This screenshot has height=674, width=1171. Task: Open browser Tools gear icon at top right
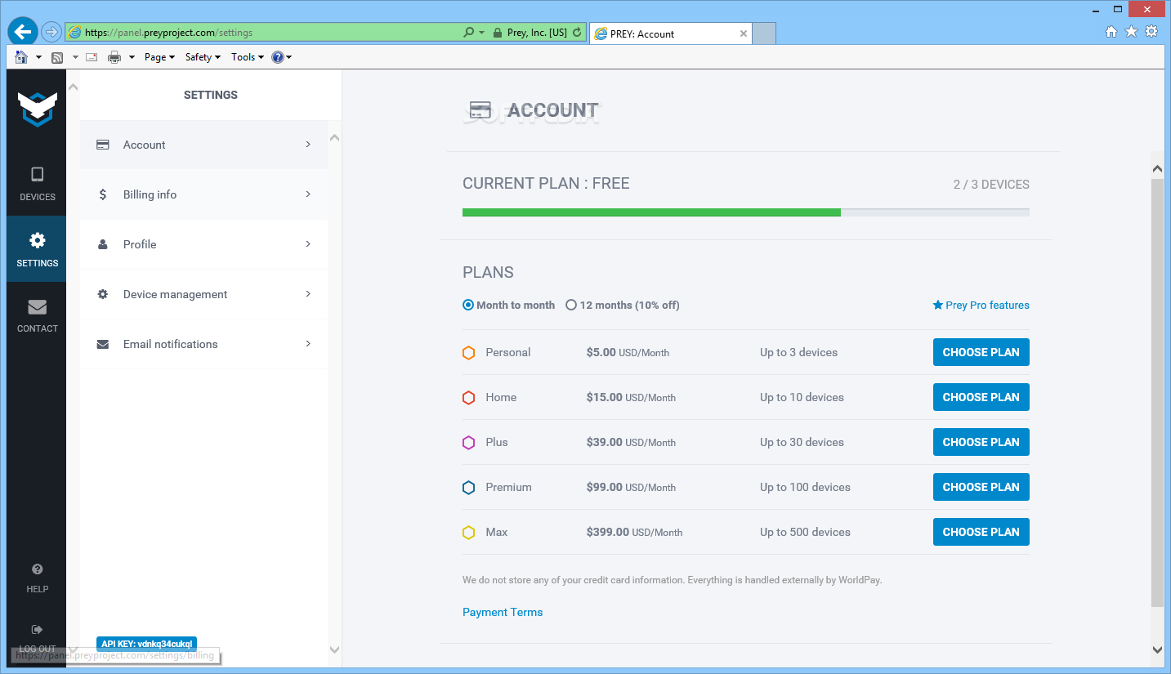(x=1151, y=32)
